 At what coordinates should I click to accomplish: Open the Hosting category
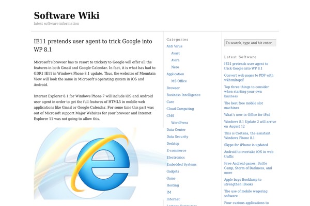[x=173, y=185]
